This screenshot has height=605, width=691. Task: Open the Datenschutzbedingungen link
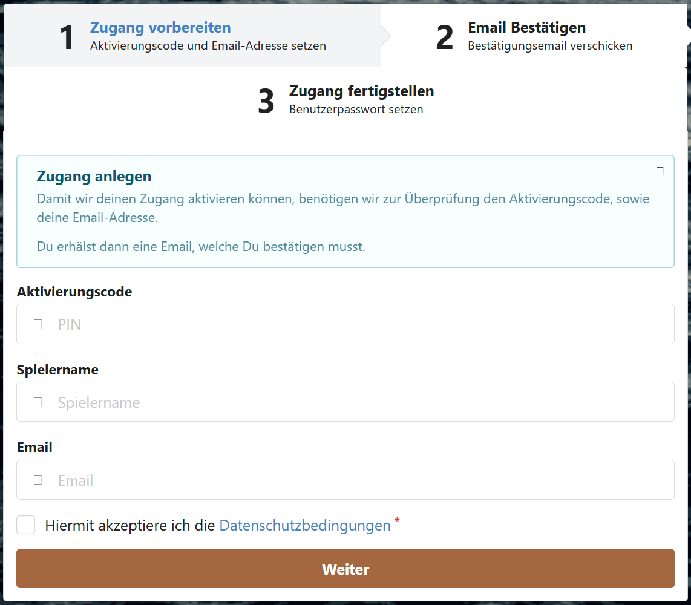(x=304, y=525)
